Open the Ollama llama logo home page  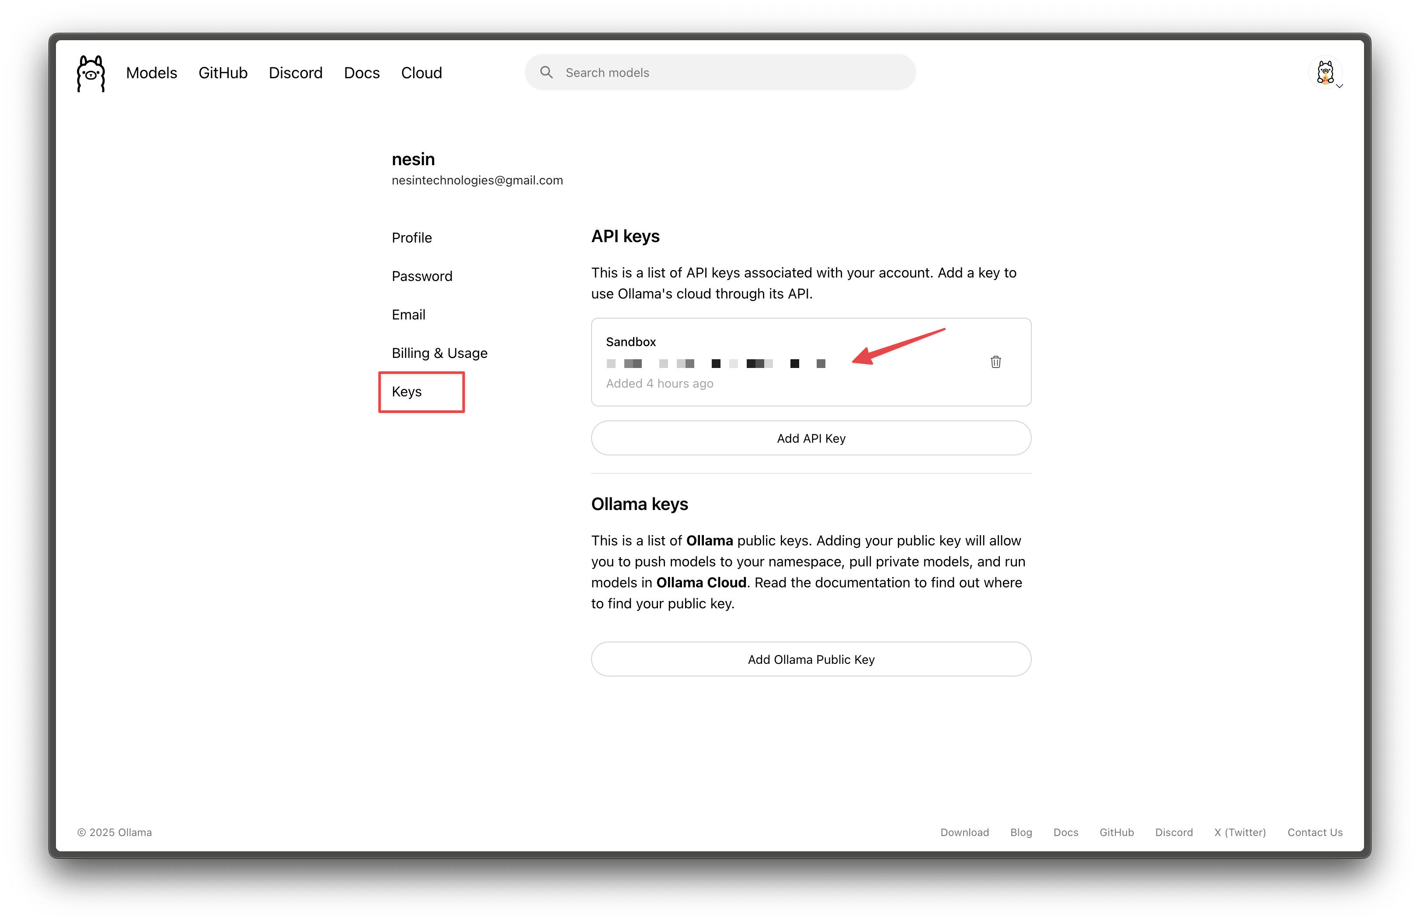90,73
